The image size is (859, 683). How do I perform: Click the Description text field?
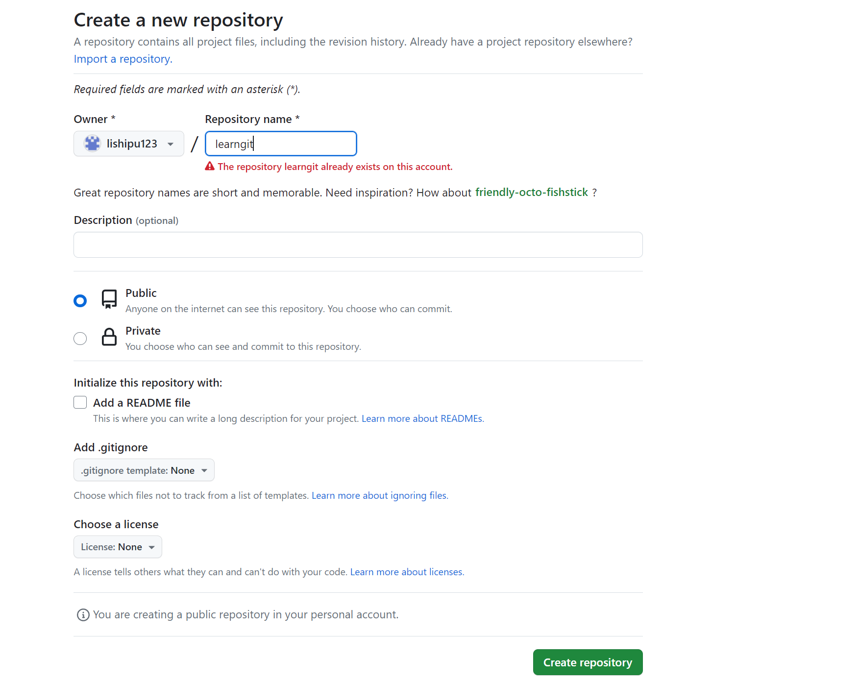click(358, 244)
